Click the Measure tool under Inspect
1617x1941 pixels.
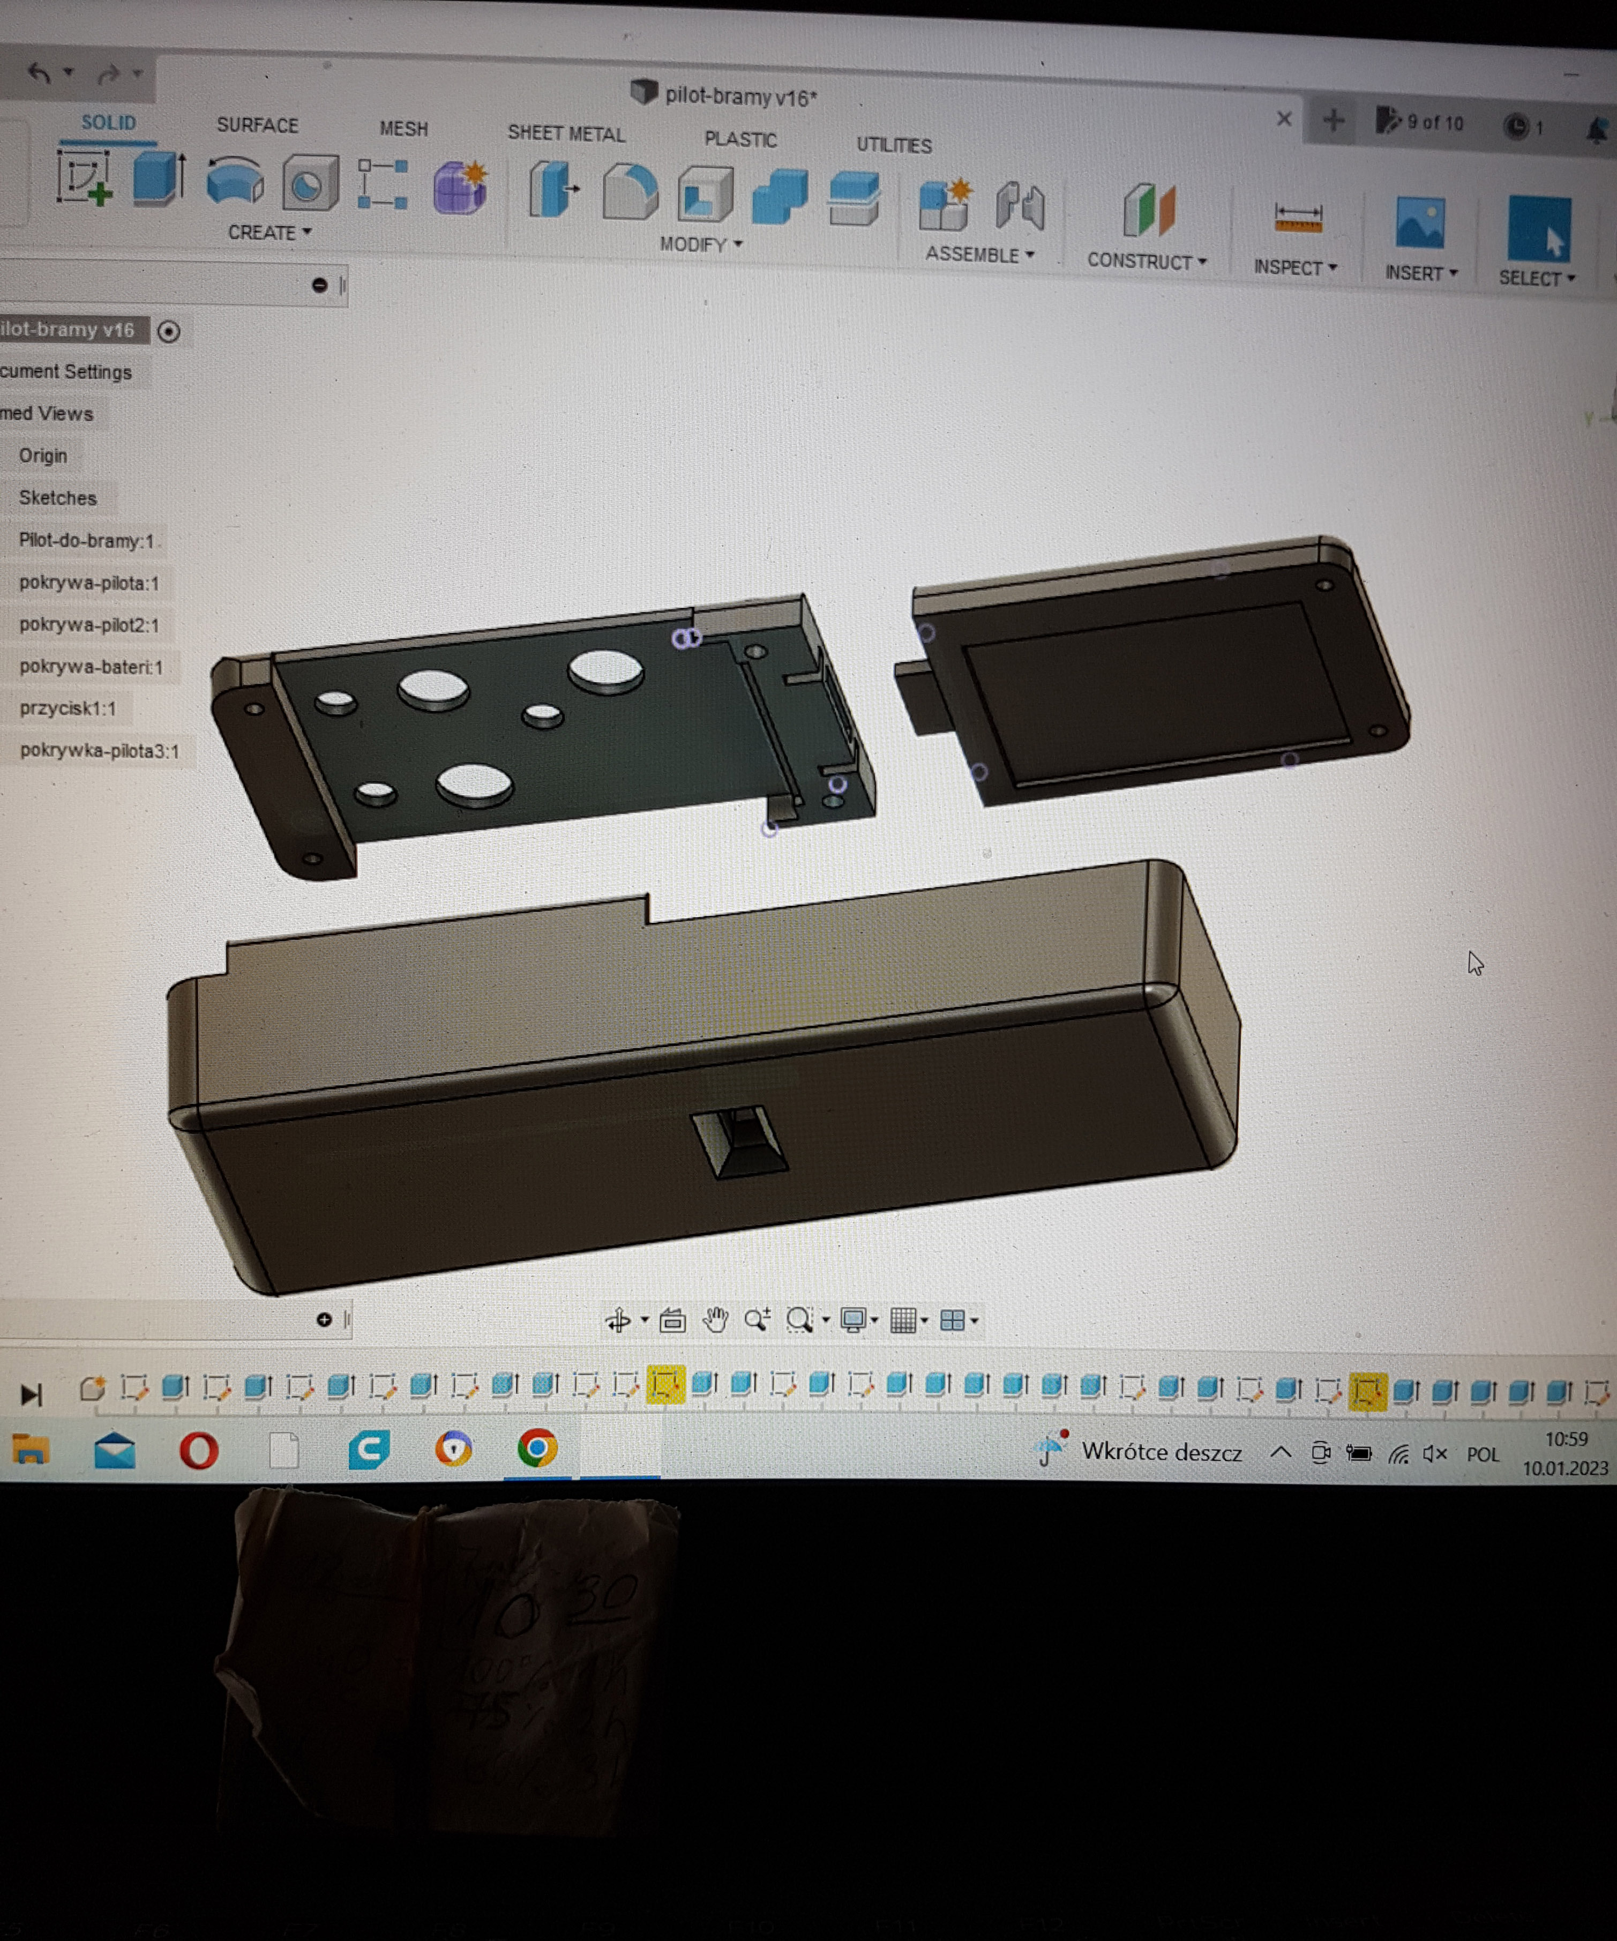1297,218
